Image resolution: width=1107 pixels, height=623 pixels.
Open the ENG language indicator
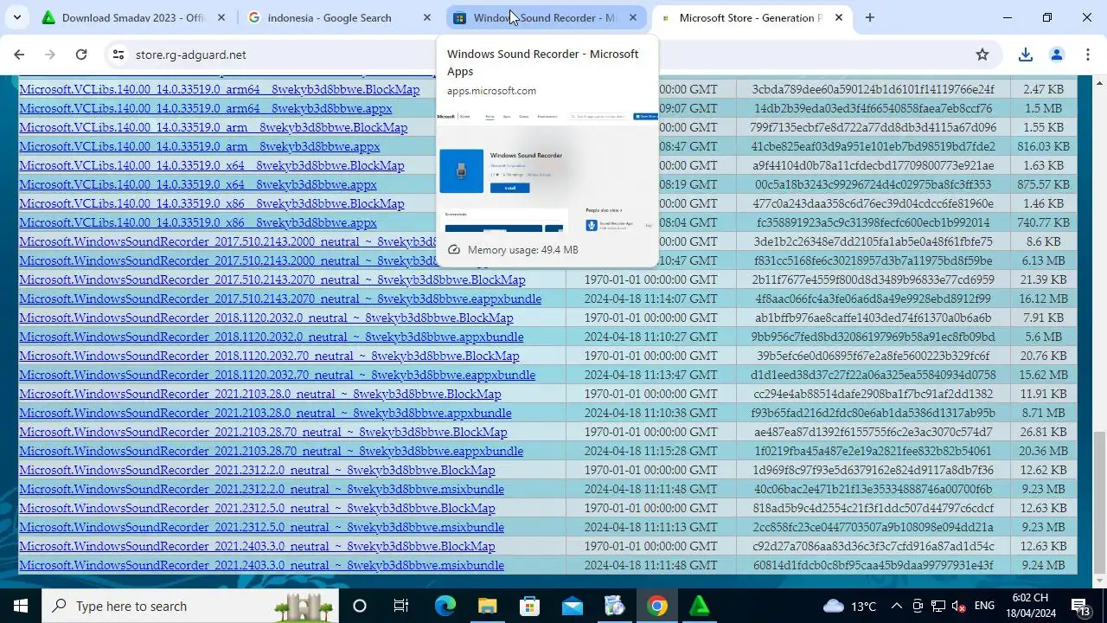click(x=984, y=606)
